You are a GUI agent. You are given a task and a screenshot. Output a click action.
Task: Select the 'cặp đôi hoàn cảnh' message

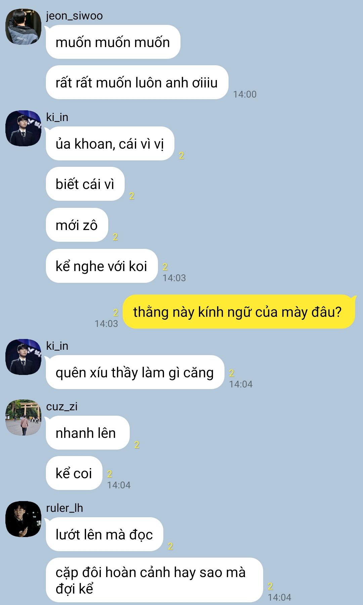(154, 580)
